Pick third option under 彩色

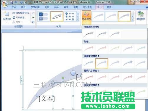115,49
